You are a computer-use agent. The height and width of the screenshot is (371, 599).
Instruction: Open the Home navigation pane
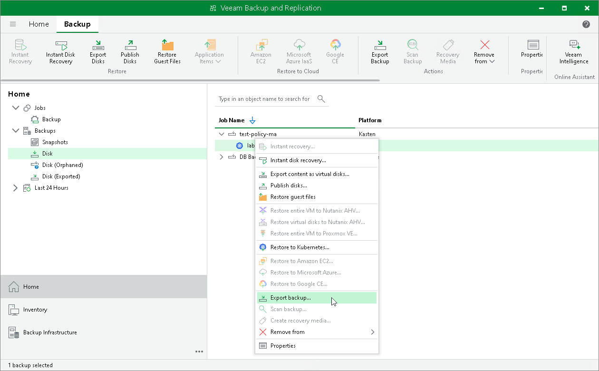pyautogui.click(x=104, y=287)
